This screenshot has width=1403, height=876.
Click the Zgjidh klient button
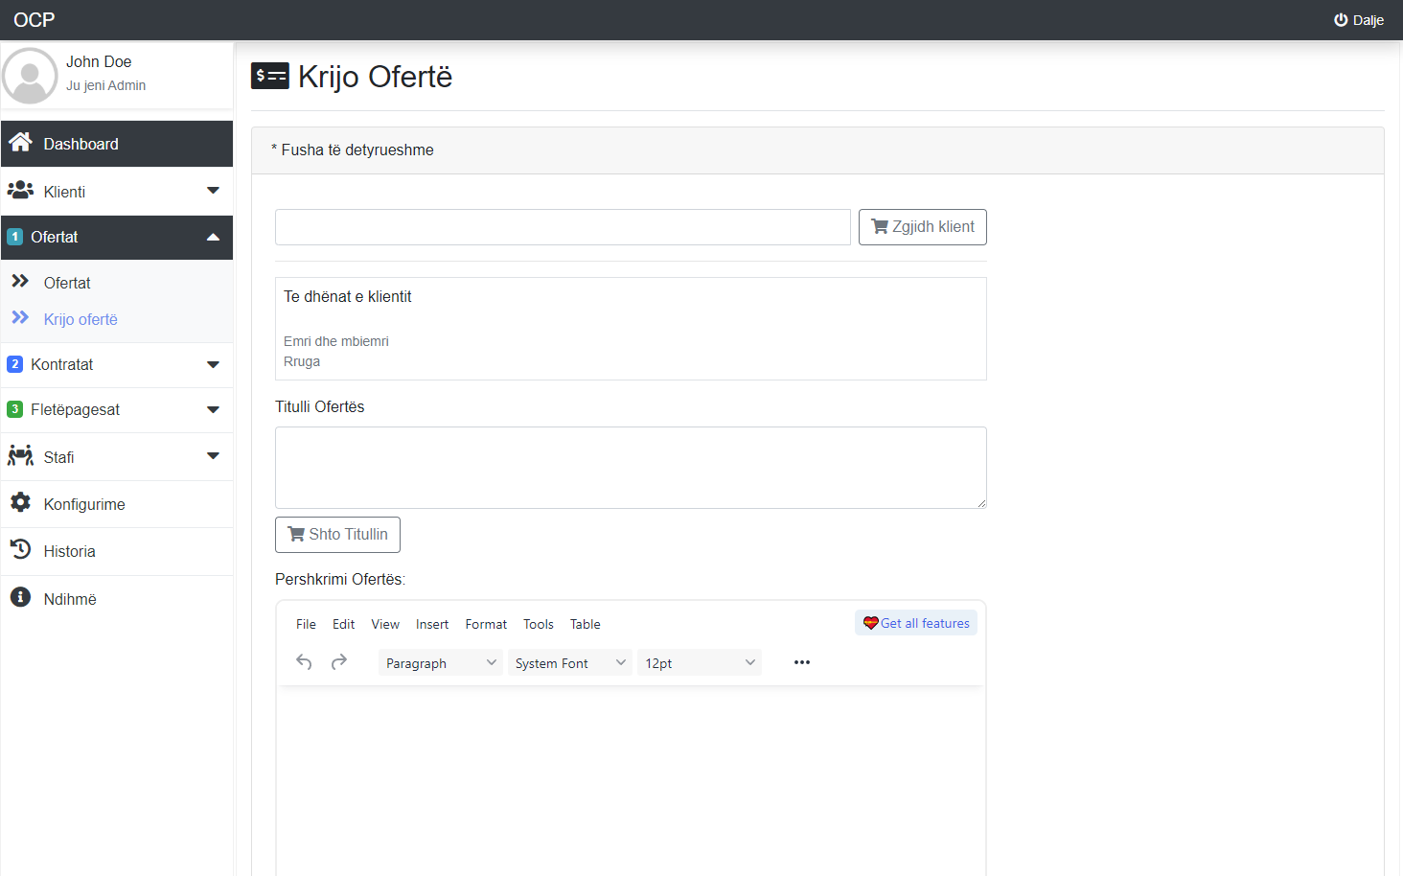923,227
